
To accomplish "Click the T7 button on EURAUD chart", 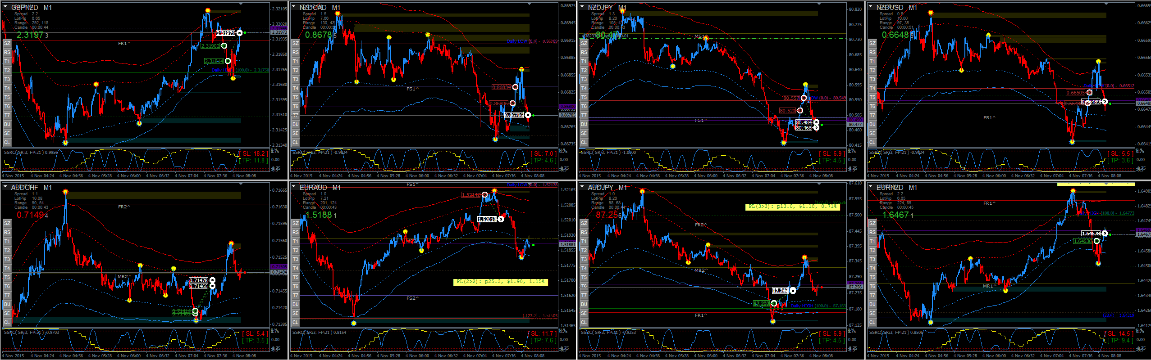I will click(x=295, y=295).
